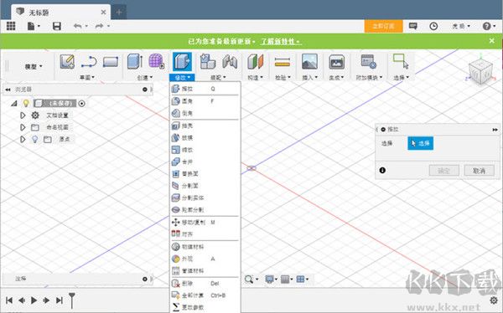Viewport: 503px width, 313px height.
Task: Click the Redo arrow icon
Action: [x=100, y=26]
